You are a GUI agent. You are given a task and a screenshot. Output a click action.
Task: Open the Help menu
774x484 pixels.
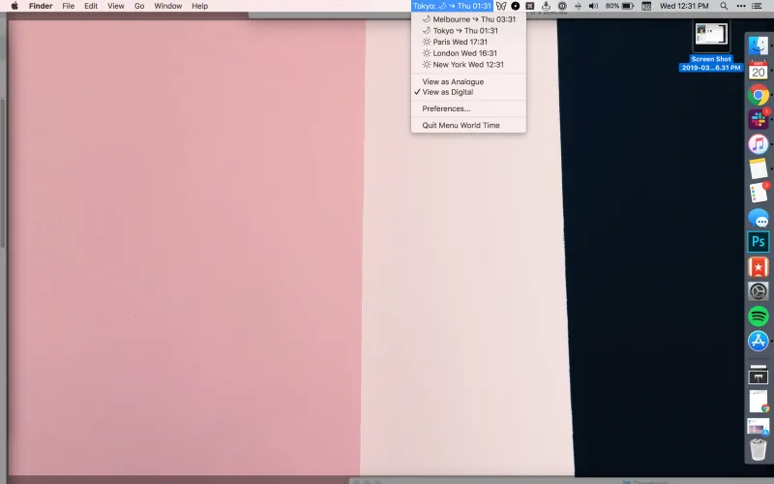(199, 6)
